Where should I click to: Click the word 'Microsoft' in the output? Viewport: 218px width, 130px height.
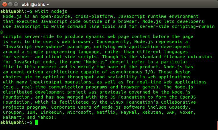coord(80,112)
